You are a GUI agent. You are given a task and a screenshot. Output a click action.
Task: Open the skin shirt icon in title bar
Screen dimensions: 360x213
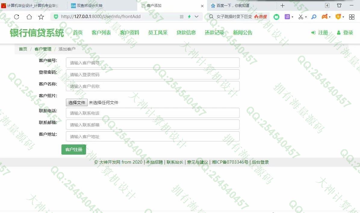(x=339, y=5)
